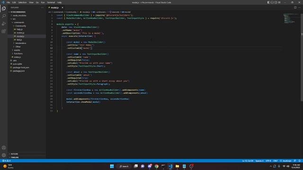Open the Go menu
Screen dimensions: 303x170
click(x=37, y=2)
